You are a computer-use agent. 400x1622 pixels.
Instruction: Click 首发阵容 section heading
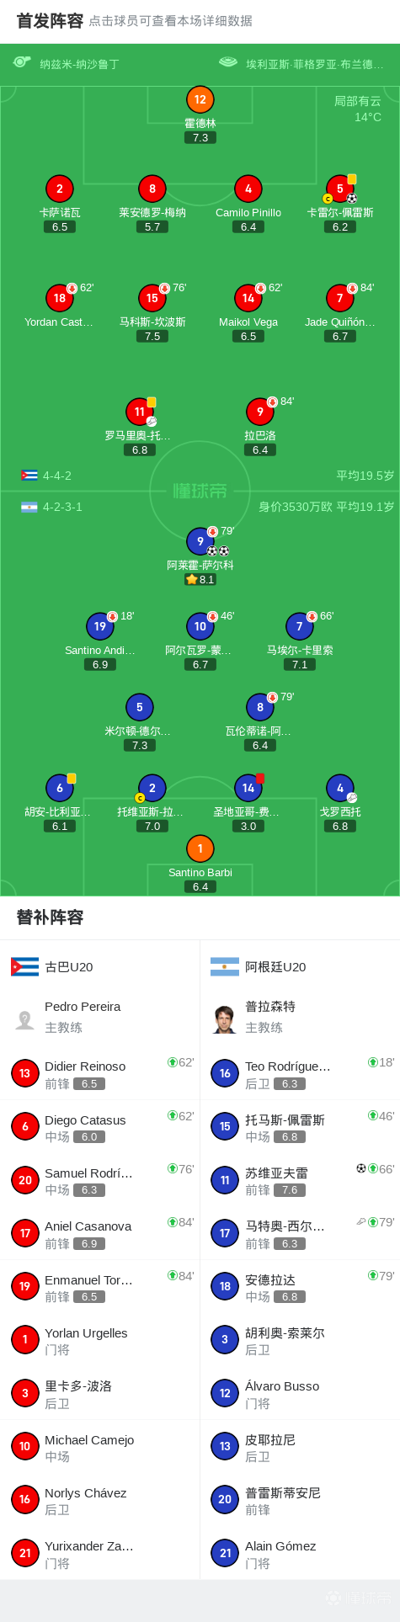[x=50, y=21]
